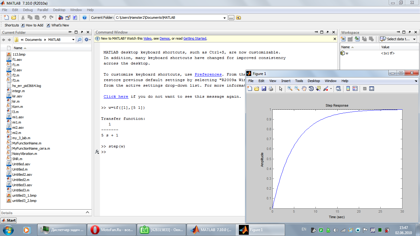
Task: Select file my_3_lab.m
Action: coord(21,138)
